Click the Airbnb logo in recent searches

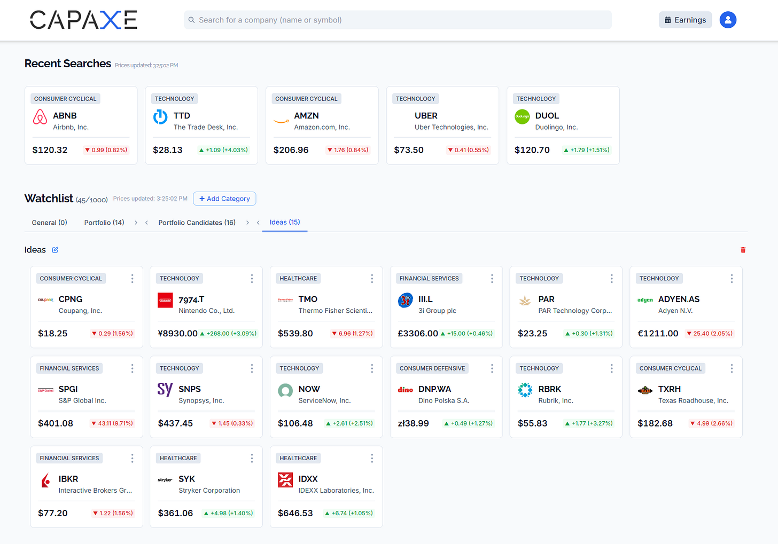[x=40, y=117]
